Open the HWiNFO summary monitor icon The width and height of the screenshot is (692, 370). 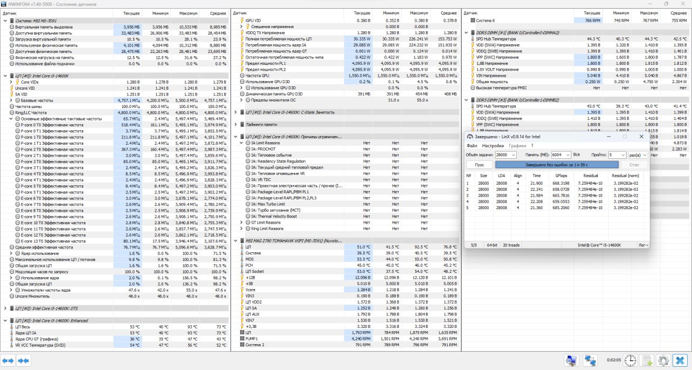[x=571, y=360]
